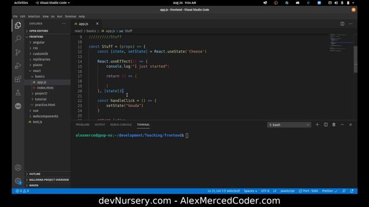Open the Edit menu

tap(22, 17)
